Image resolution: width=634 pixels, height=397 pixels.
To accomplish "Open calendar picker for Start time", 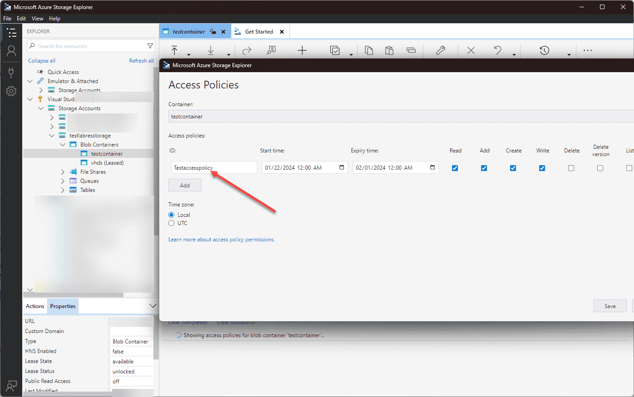I will click(342, 167).
